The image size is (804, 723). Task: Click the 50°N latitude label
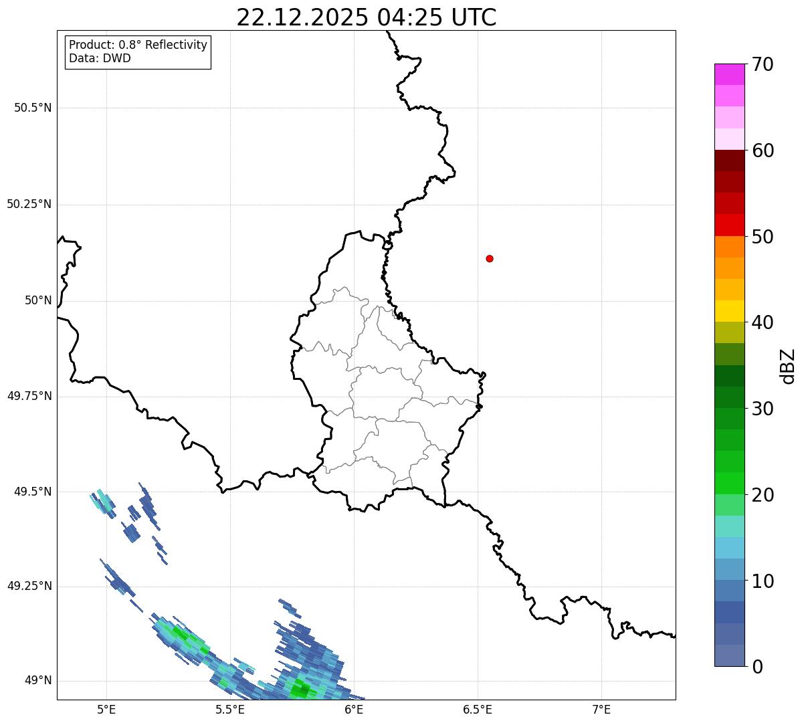tap(38, 300)
